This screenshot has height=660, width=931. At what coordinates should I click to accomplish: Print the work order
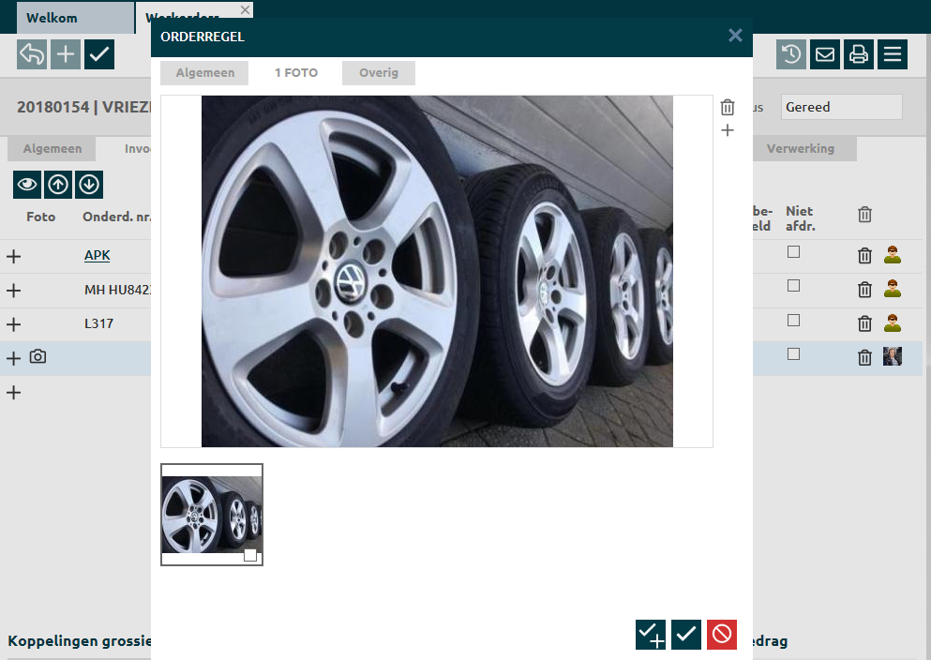click(x=858, y=54)
